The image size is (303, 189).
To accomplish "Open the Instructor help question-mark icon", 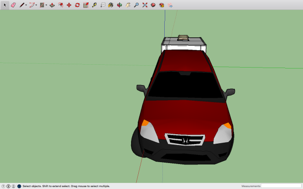I will [x=19, y=186].
